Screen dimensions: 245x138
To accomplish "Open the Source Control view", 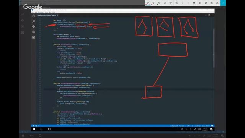I will pyautogui.click(x=34, y=26).
